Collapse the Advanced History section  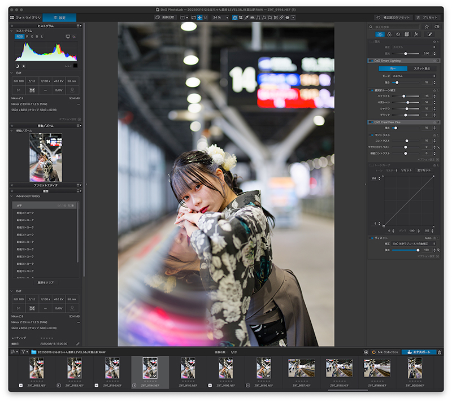[12, 196]
